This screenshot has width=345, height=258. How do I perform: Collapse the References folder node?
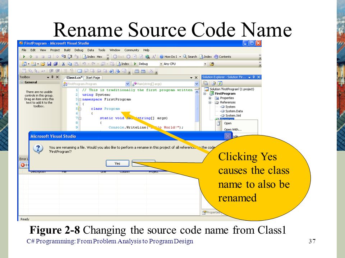(x=210, y=102)
